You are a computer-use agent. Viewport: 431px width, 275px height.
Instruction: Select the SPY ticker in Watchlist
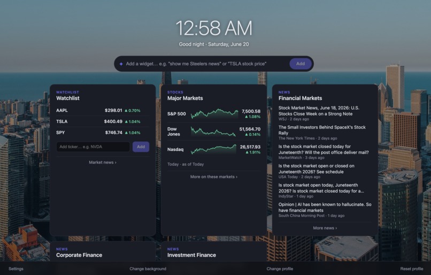(x=60, y=133)
